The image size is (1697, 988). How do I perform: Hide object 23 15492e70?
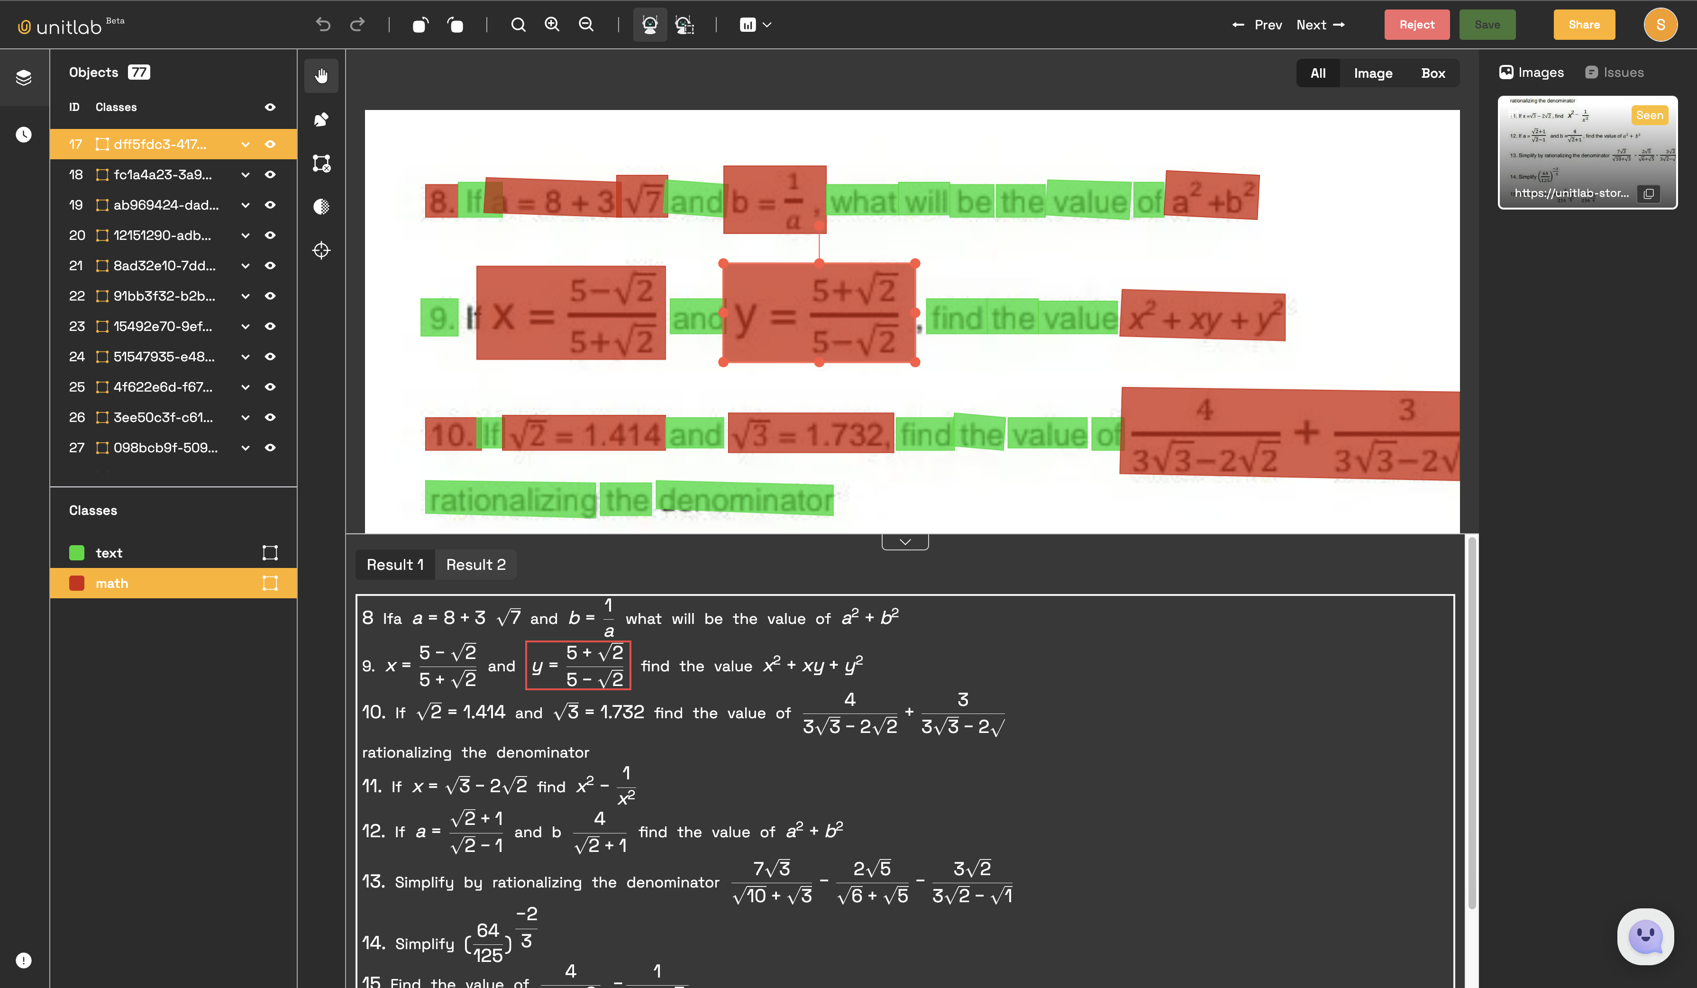click(x=269, y=326)
